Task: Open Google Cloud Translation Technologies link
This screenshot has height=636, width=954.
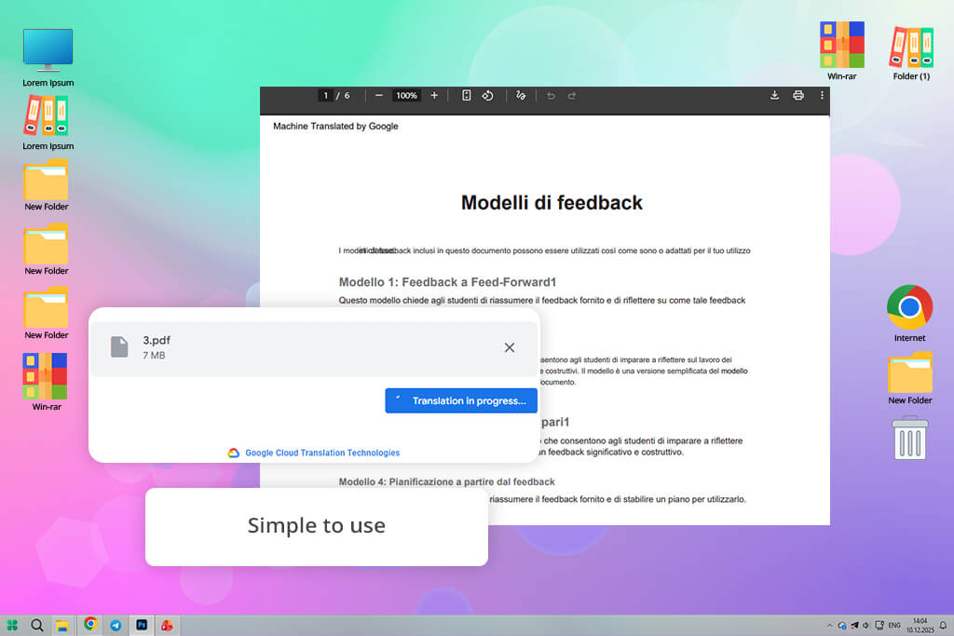Action: point(322,453)
